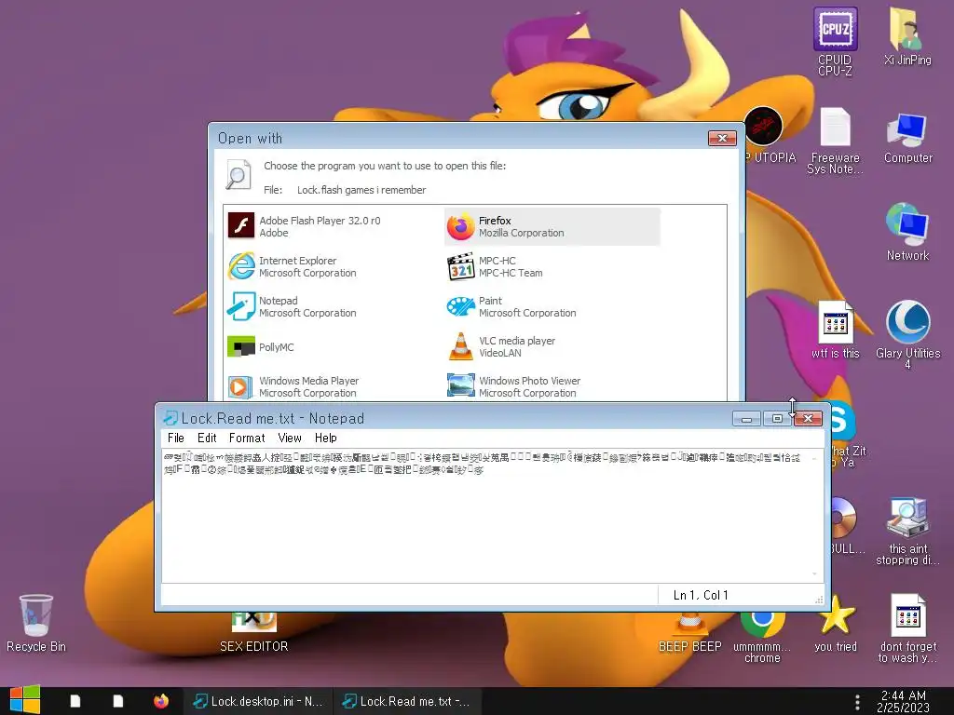Open the CPUID CPU-Z desktop icon
Screen dimensions: 954x715
tap(835, 41)
